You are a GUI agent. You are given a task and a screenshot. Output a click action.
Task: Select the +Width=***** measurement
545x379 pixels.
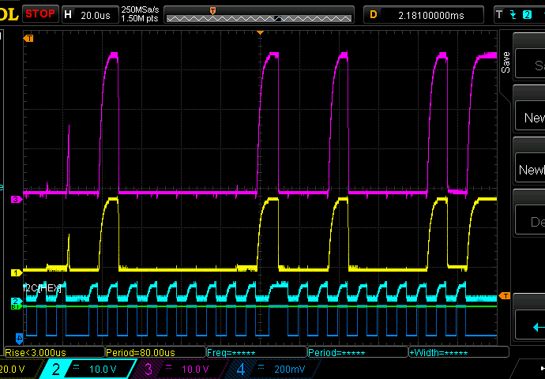click(x=459, y=353)
